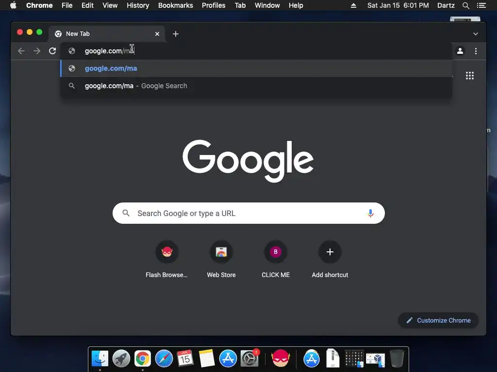
Task: Open the Chrome application menu
Action: [39, 5]
